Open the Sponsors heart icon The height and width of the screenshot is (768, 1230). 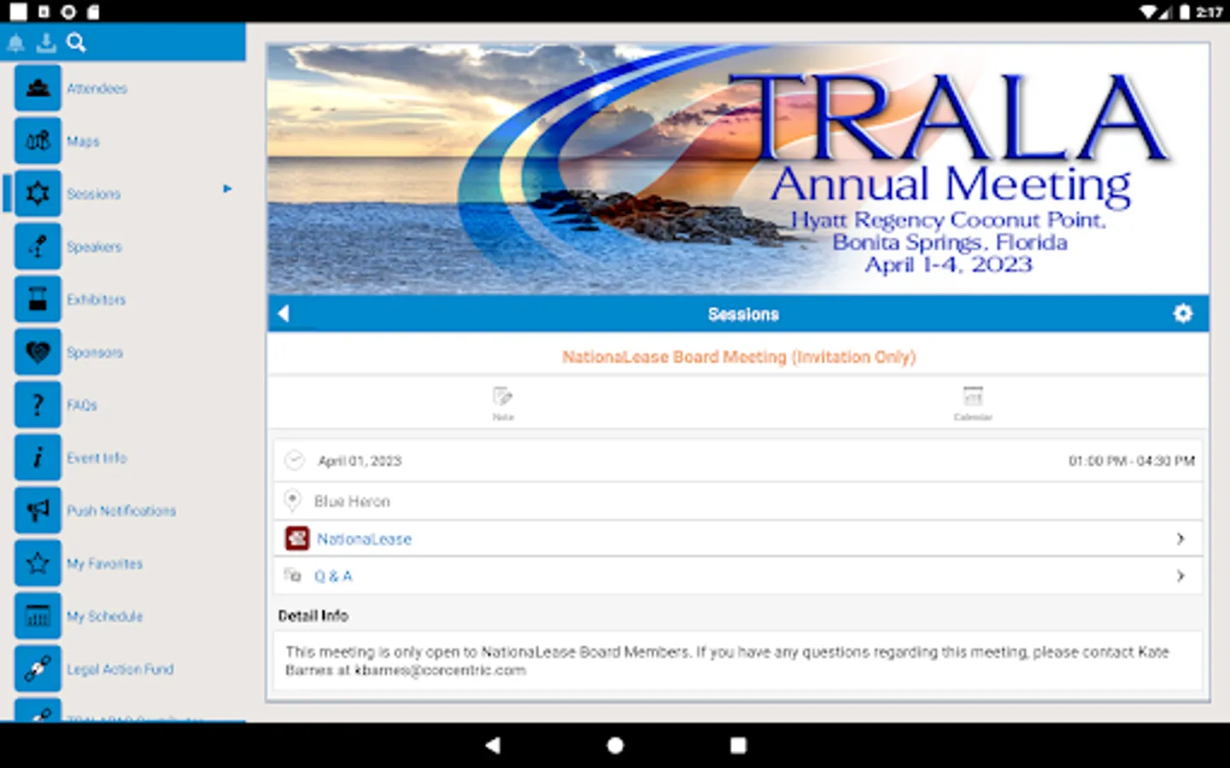pyautogui.click(x=38, y=352)
